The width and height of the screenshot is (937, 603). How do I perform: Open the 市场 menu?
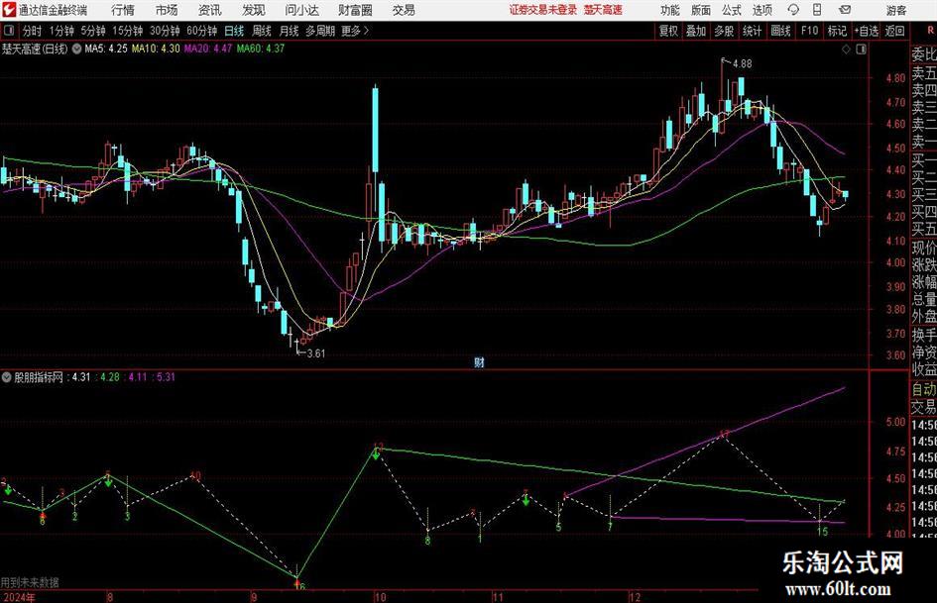point(167,10)
